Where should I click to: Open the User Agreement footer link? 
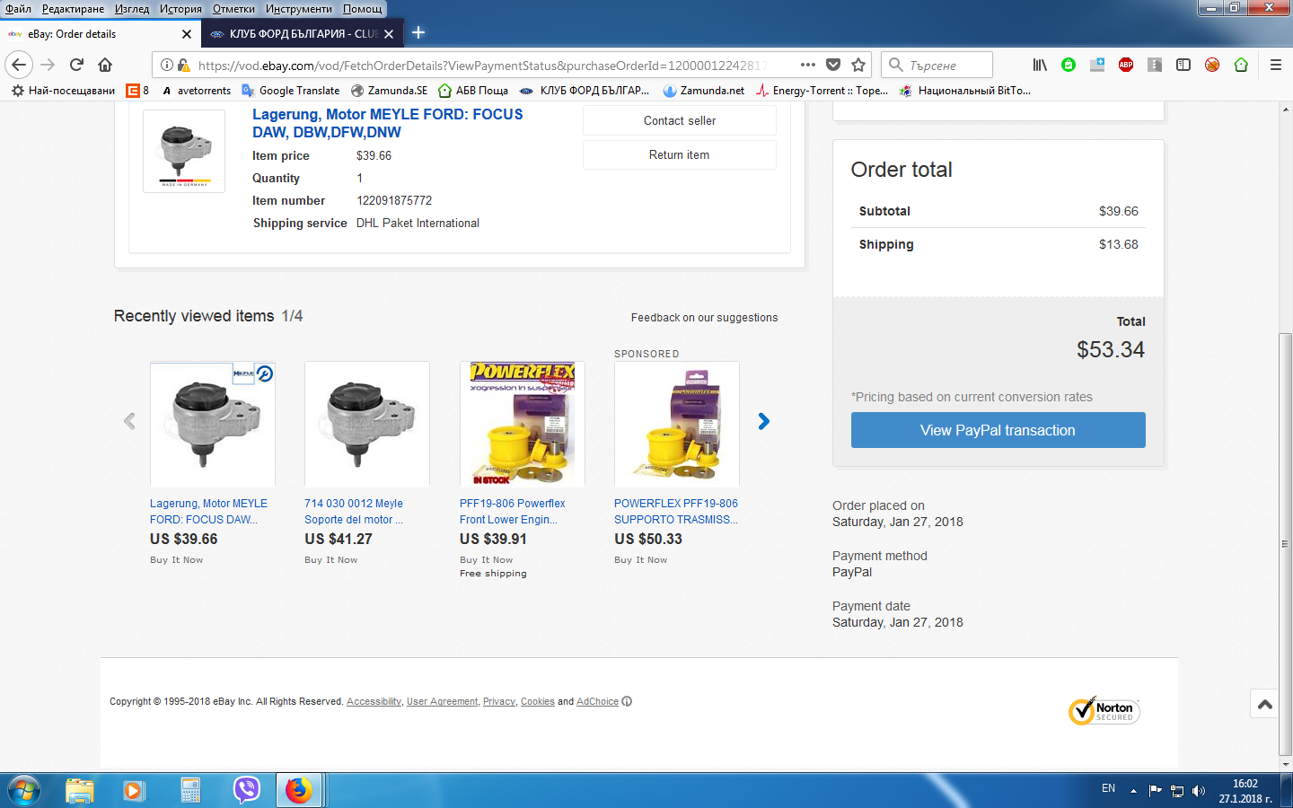tap(442, 701)
